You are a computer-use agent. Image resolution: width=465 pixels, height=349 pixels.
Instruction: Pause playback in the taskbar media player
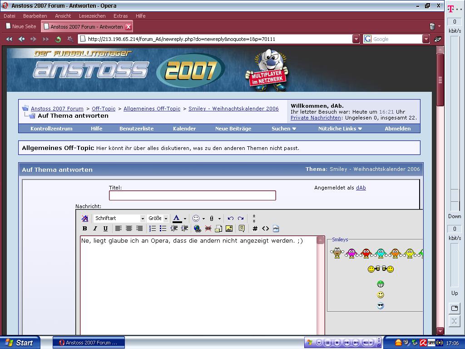pyautogui.click(x=328, y=343)
